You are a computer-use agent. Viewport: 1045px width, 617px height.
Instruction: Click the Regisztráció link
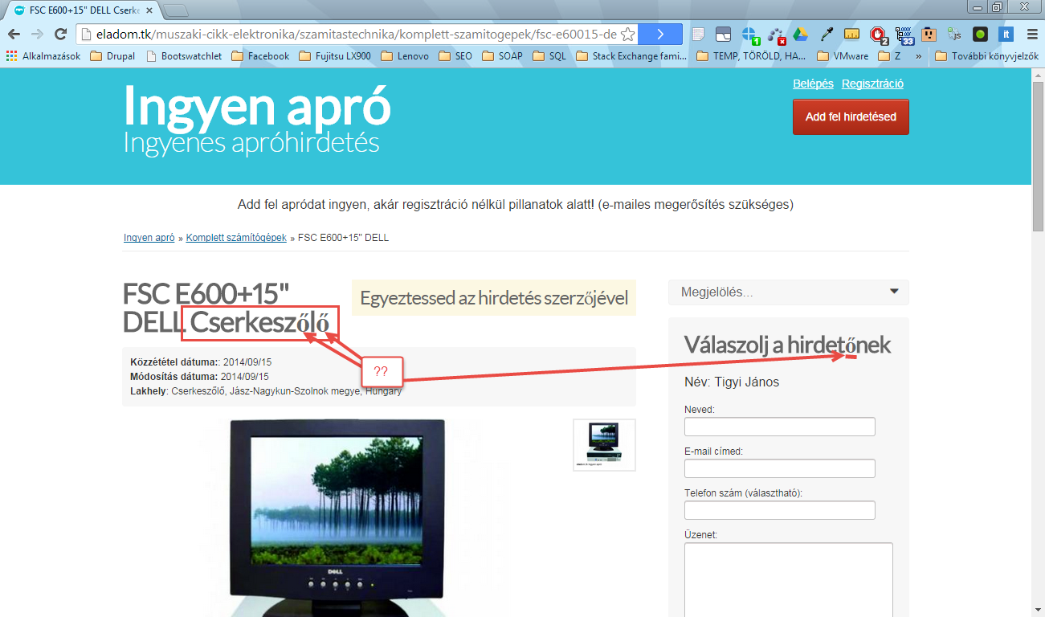click(x=872, y=84)
